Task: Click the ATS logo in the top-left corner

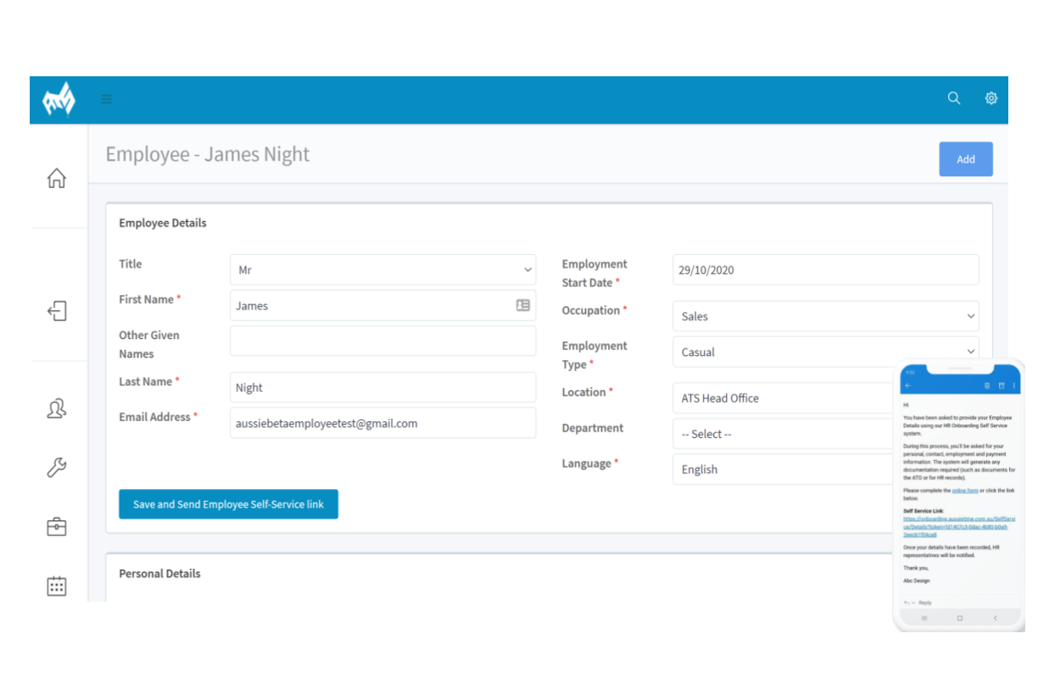Action: pos(59,100)
